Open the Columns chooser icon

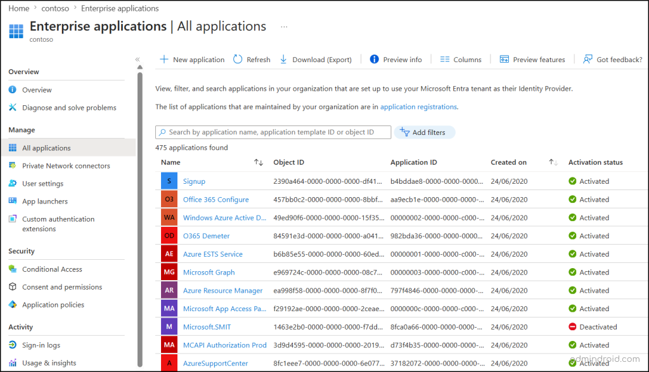(445, 60)
